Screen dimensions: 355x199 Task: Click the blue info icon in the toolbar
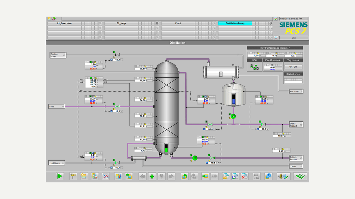[269, 176]
